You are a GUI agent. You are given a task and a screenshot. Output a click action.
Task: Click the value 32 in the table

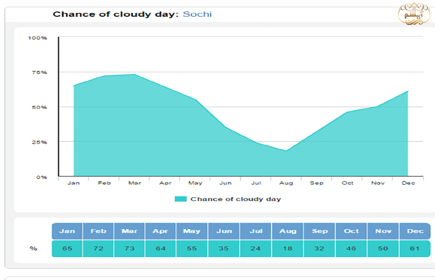pyautogui.click(x=319, y=249)
